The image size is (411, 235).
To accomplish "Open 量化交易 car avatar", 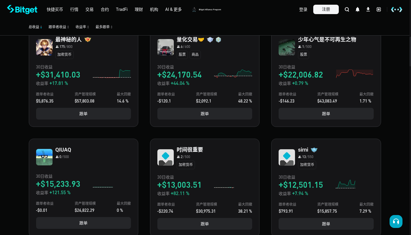I will tap(166, 47).
